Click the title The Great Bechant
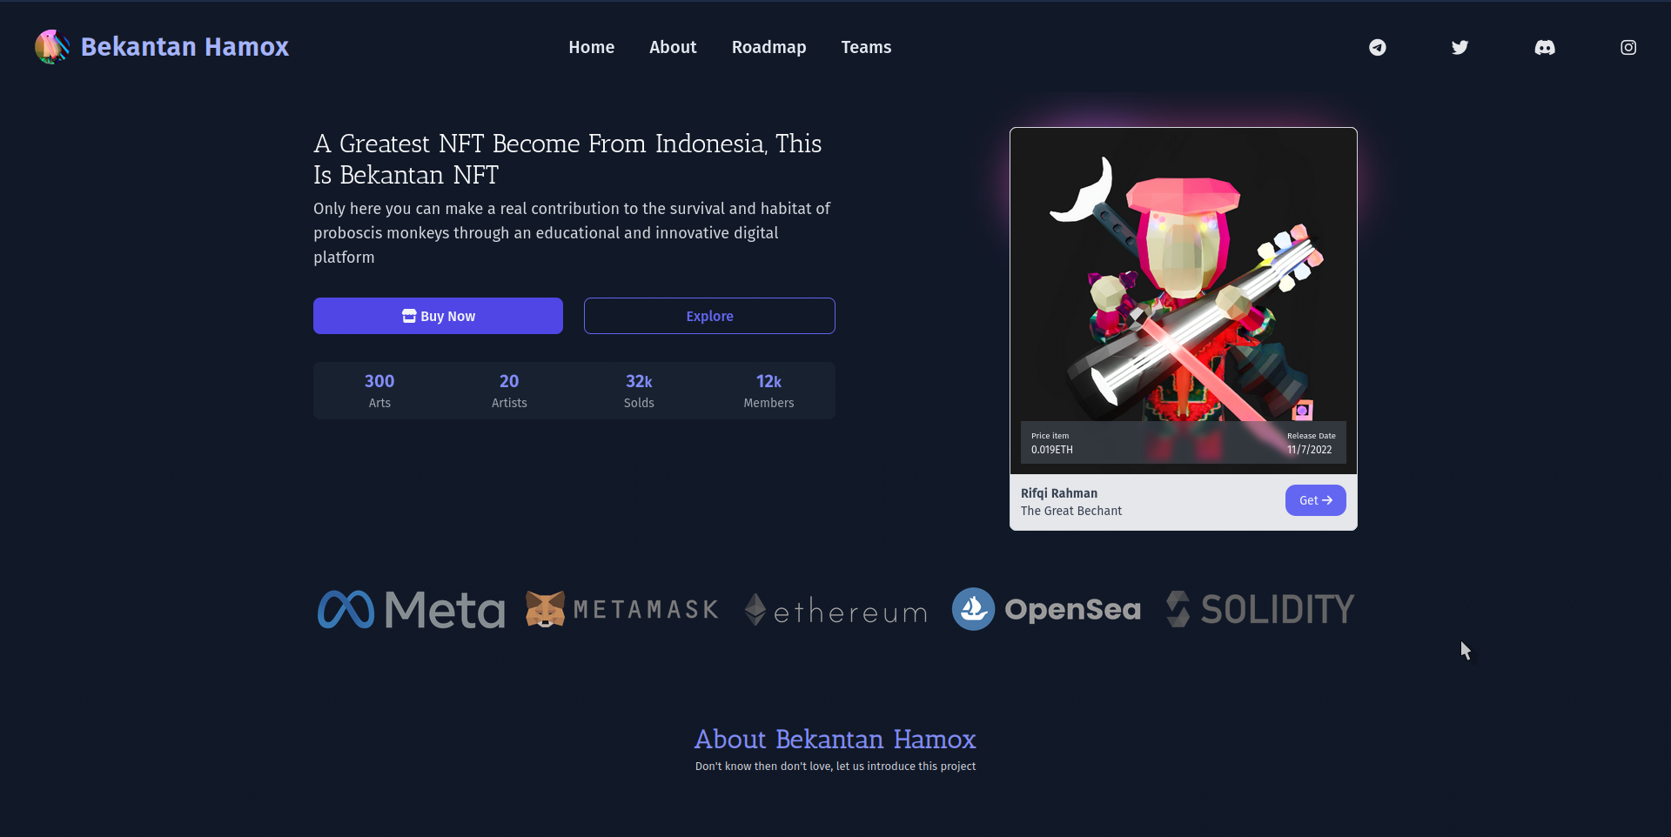1671x837 pixels. (1071, 511)
